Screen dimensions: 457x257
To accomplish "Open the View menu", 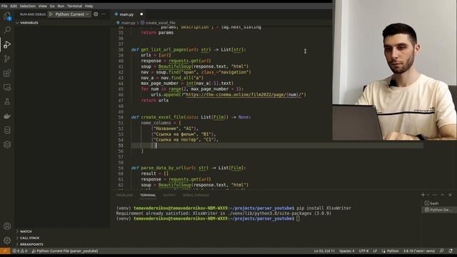I will click(43, 6).
